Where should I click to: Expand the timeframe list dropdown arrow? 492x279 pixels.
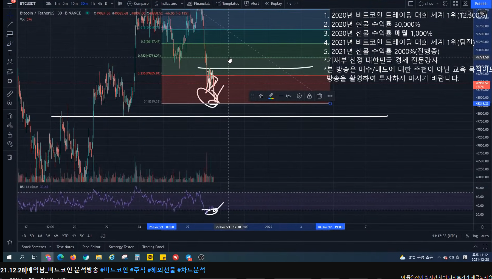pos(112,4)
